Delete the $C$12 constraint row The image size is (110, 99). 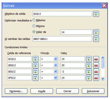[x=96, y=59]
